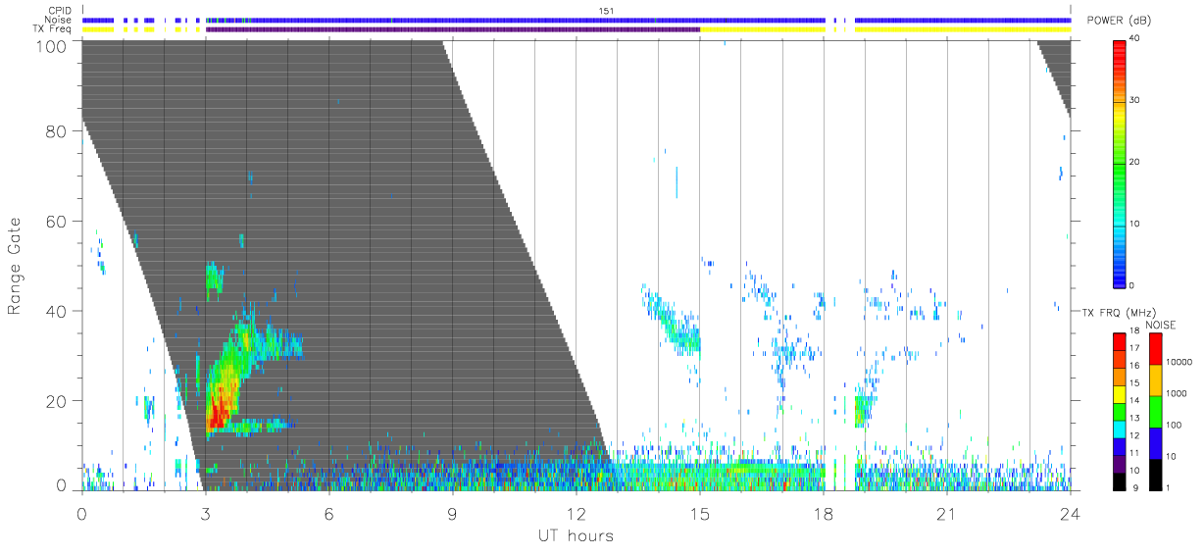The image size is (1204, 556).
Task: Click the NOISE legend title
Action: coord(1161,324)
